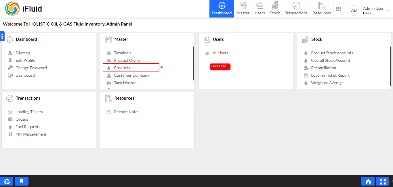Open the Transactions tab in top navigation
This screenshot has width=393, height=187.
[296, 9]
